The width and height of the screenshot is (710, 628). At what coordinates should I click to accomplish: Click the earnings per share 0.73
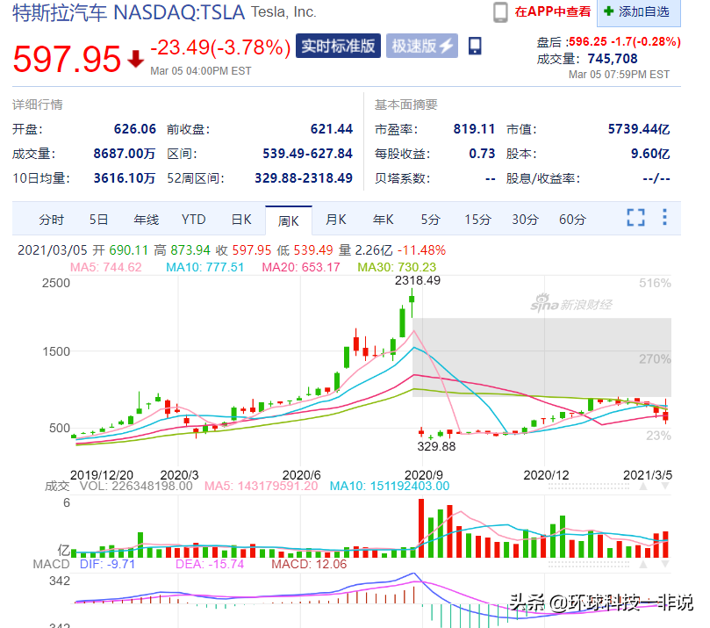click(x=482, y=154)
